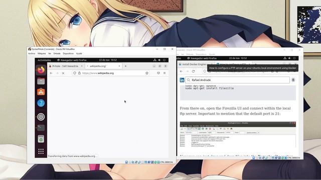Click 'sudo apt-get install filezilla' code line

(210, 88)
